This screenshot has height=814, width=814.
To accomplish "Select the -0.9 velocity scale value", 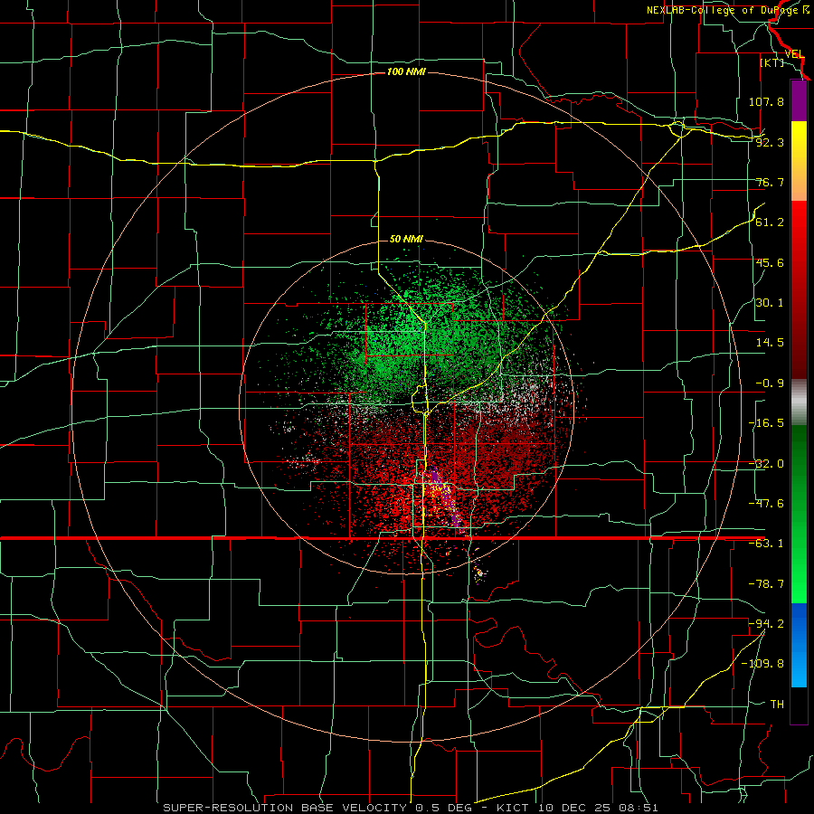I will pos(770,383).
